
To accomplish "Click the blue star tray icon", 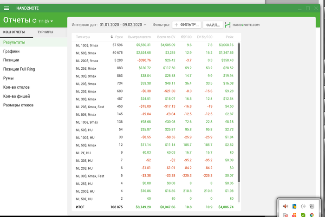I will (294, 206).
